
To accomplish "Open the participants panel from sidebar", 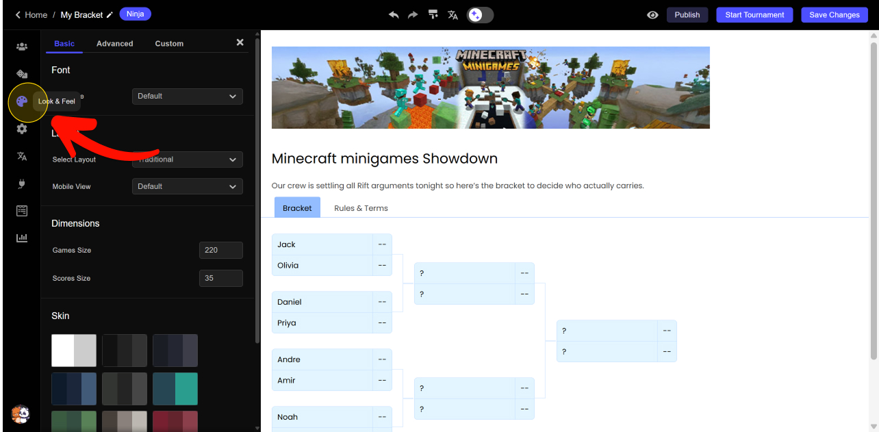I will 22,47.
